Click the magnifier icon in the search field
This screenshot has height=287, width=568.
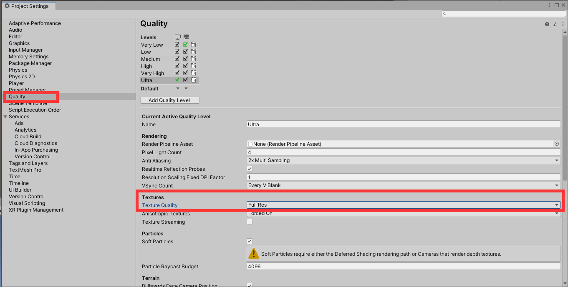(x=445, y=13)
